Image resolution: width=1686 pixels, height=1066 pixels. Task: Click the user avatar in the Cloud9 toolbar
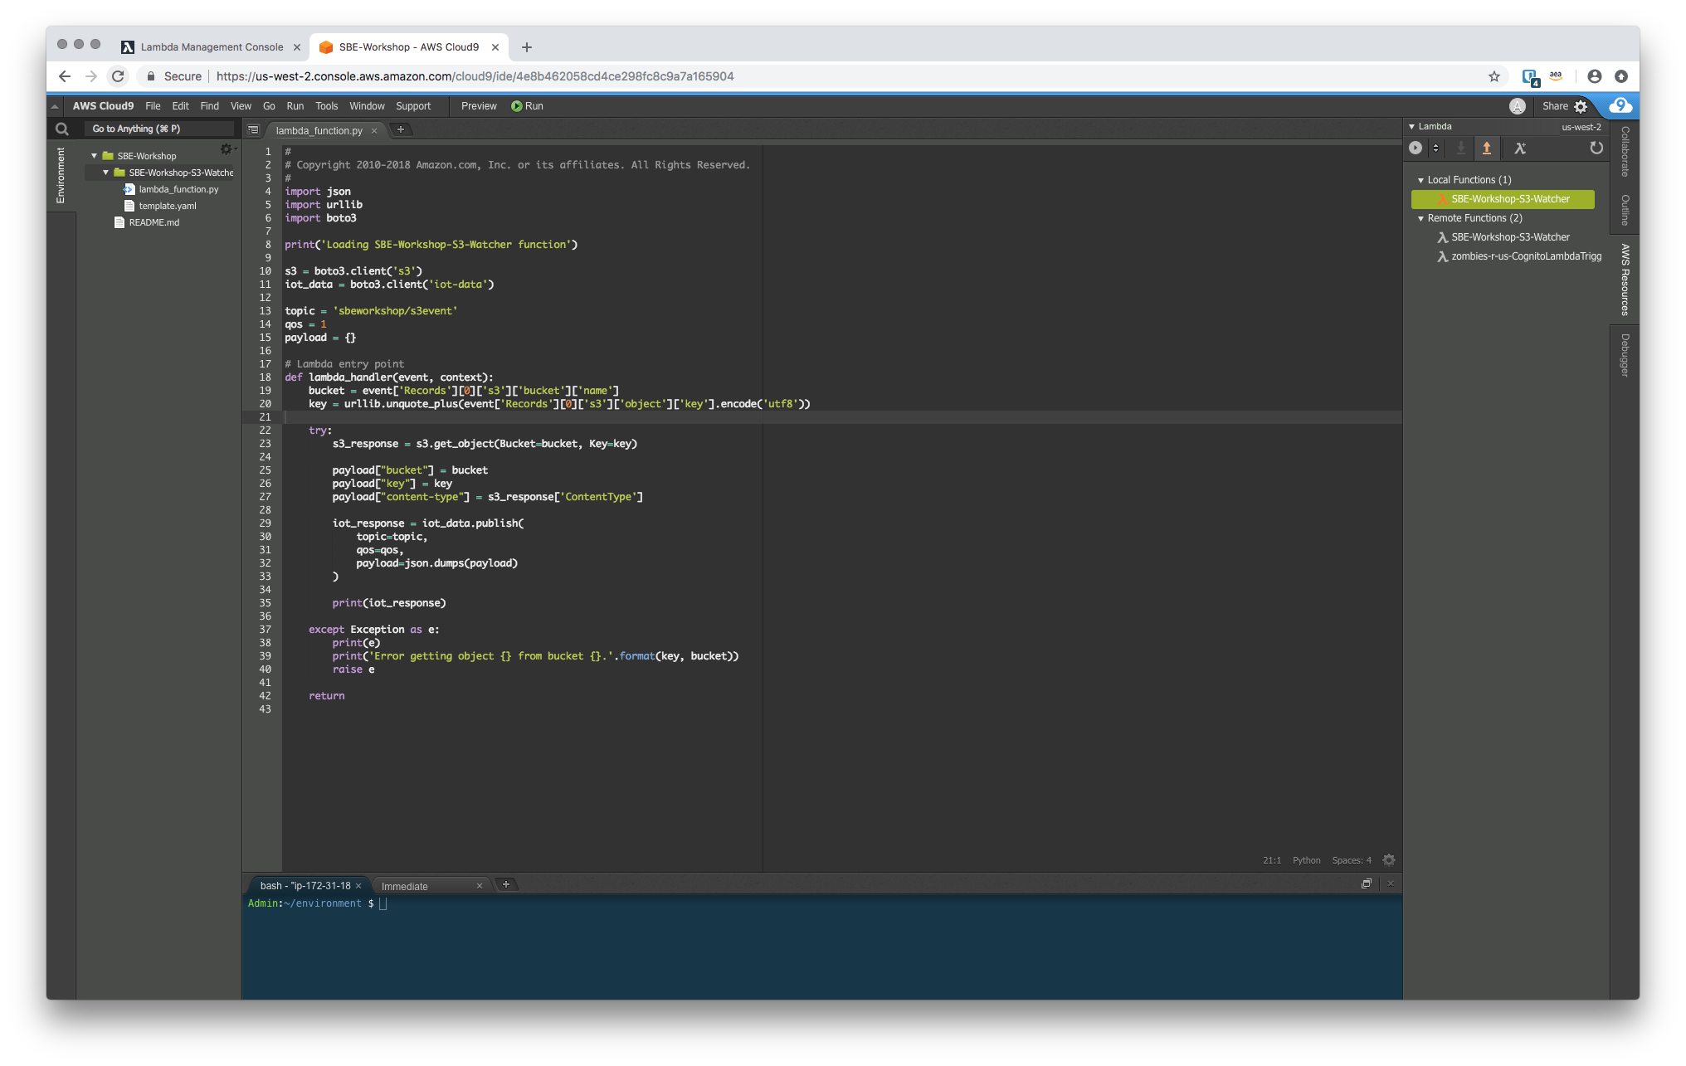click(1518, 106)
